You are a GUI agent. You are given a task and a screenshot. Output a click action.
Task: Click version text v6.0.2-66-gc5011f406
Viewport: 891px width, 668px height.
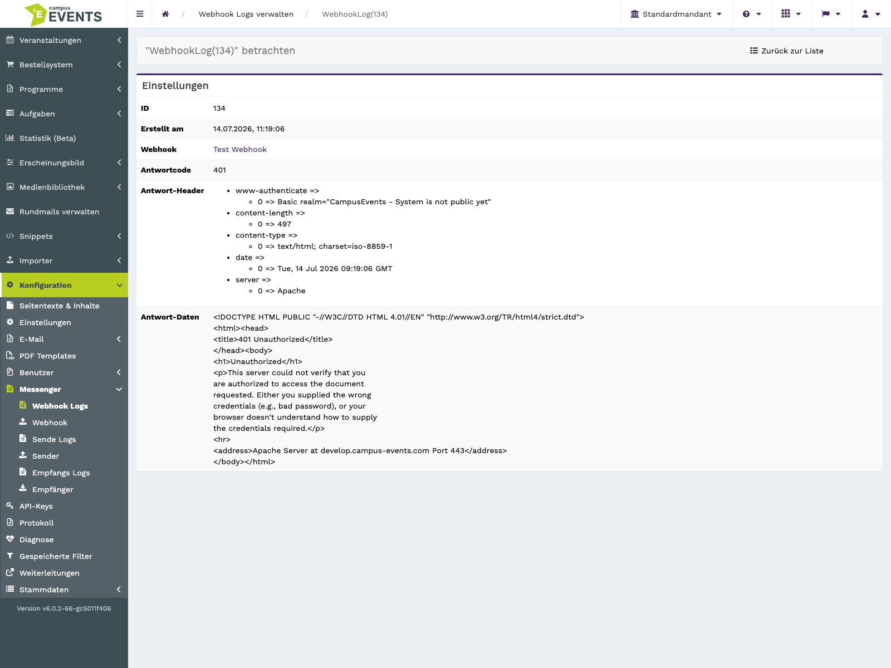pos(64,608)
